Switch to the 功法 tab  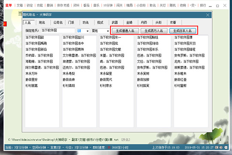85,22
